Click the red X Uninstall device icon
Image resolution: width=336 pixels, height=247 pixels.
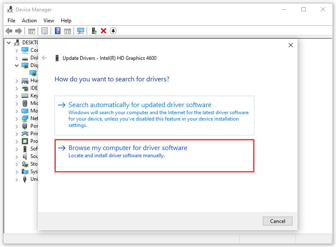[104, 31]
